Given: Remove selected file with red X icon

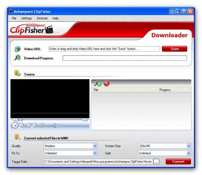Looking at the screenshot, I should click(106, 84).
